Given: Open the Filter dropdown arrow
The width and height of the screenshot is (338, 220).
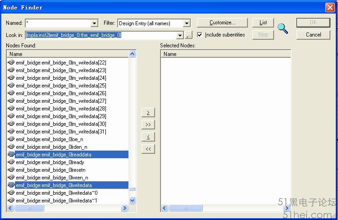Looking at the screenshot, I should (187, 23).
